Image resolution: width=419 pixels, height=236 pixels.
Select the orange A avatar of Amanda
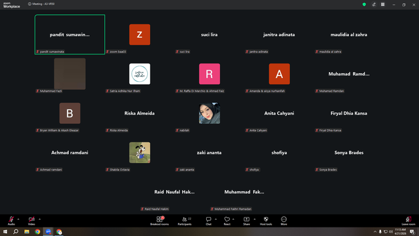coord(280,74)
